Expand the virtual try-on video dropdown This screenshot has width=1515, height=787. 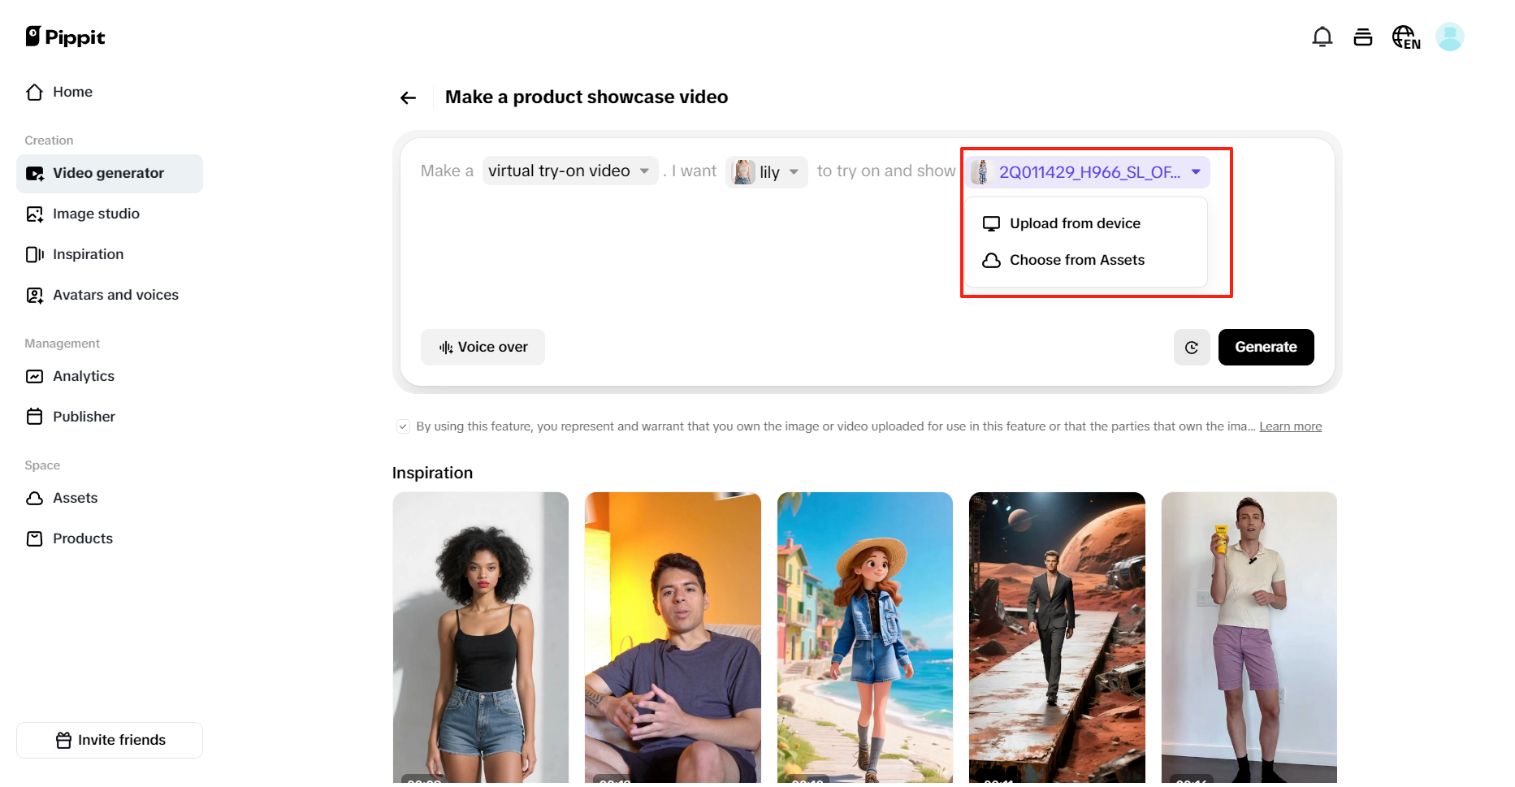click(569, 171)
